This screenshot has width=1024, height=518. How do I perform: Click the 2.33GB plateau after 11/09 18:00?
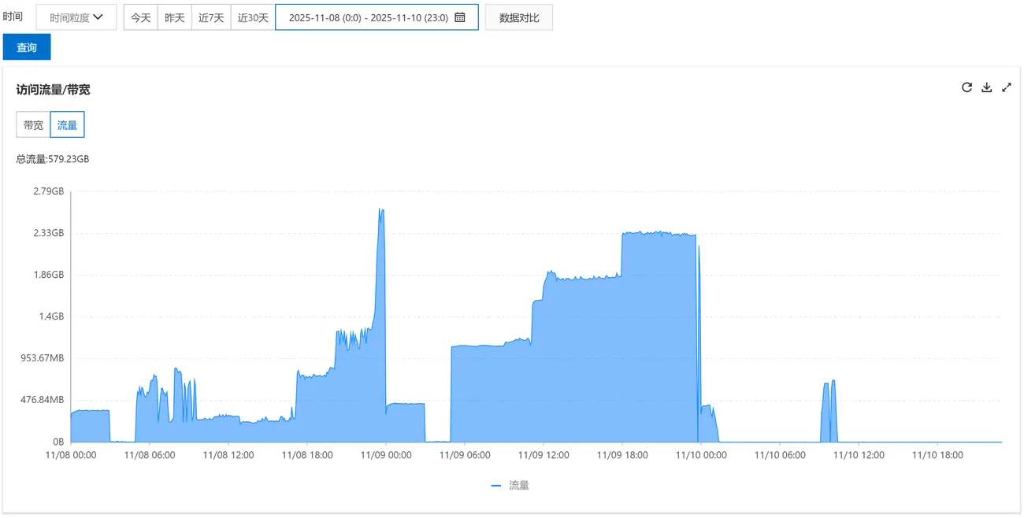(x=658, y=235)
